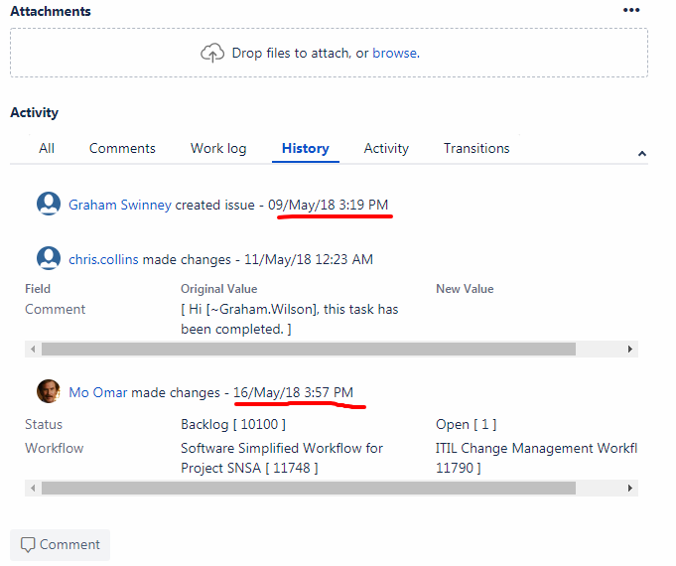Viewport: 676px width, 566px height.
Task: Select the History tab
Action: coord(305,148)
